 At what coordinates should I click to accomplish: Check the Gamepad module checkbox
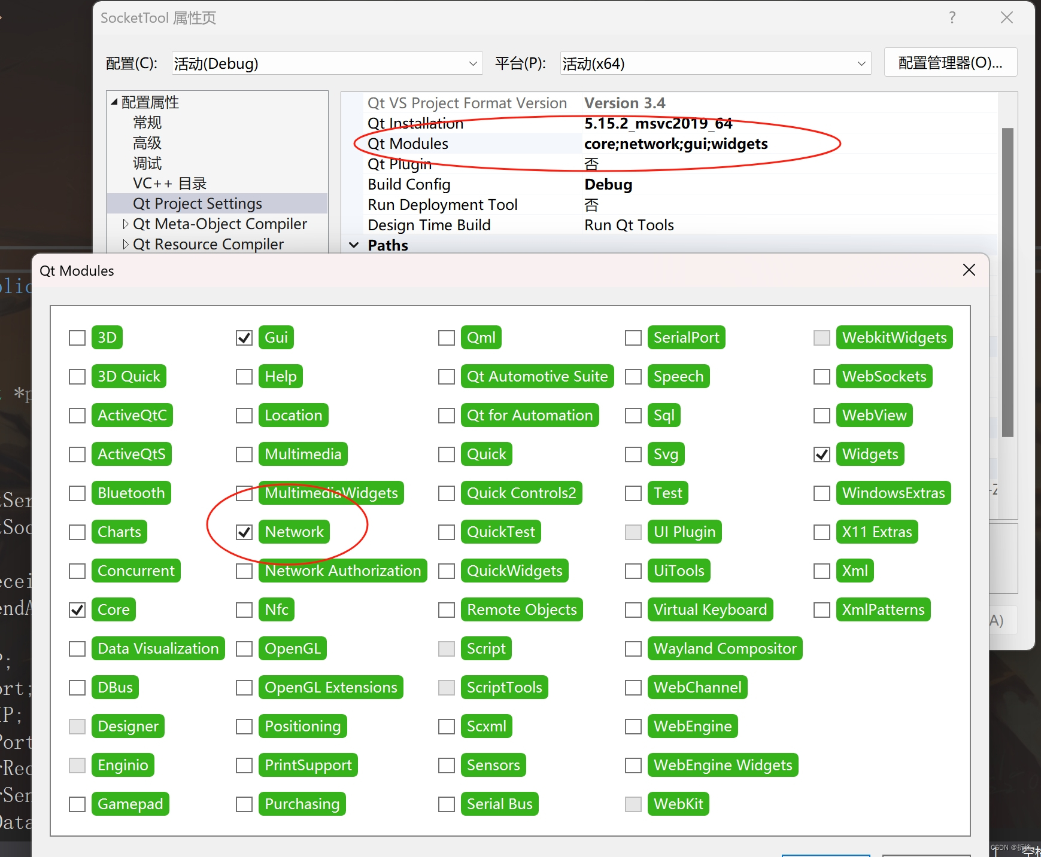[77, 804]
